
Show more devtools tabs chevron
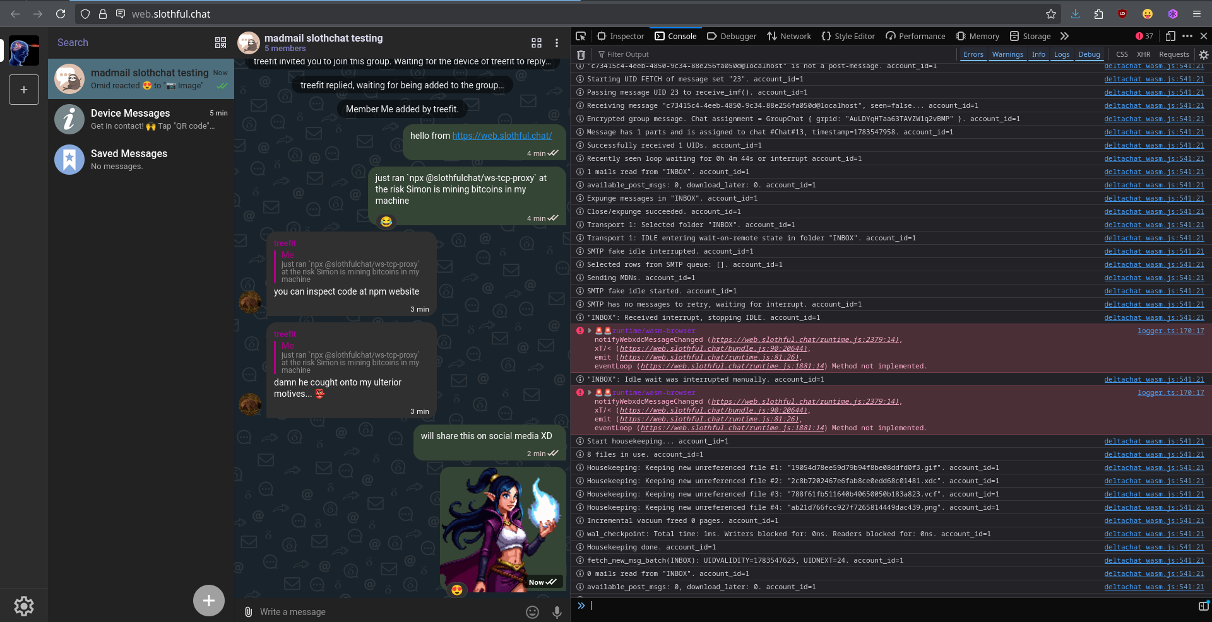pyautogui.click(x=1065, y=36)
